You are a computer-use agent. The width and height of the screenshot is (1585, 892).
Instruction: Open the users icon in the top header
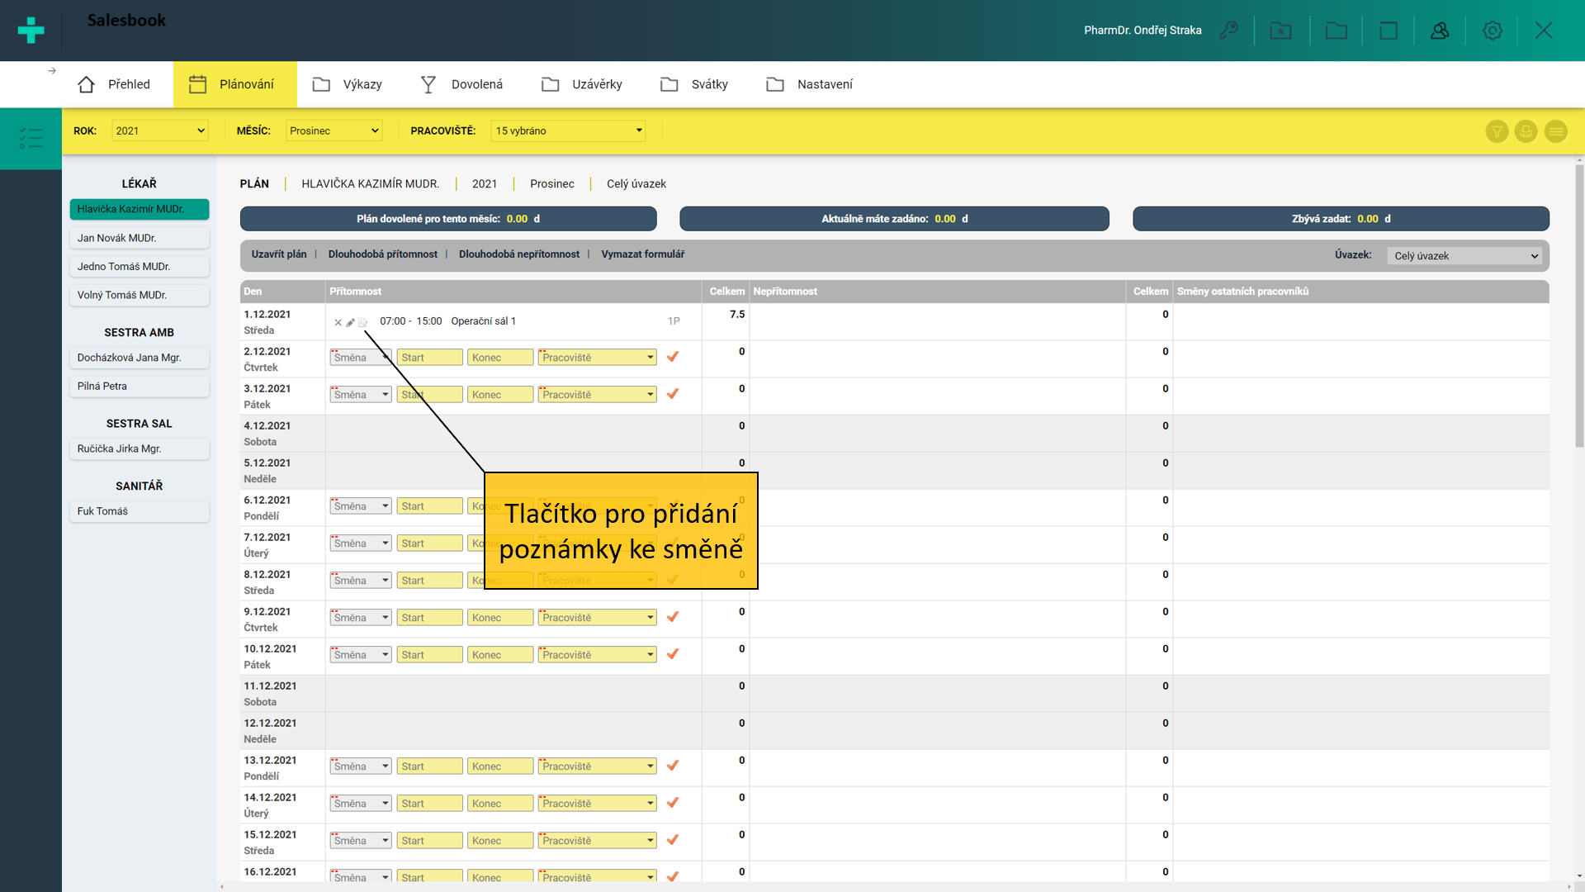pyautogui.click(x=1440, y=31)
